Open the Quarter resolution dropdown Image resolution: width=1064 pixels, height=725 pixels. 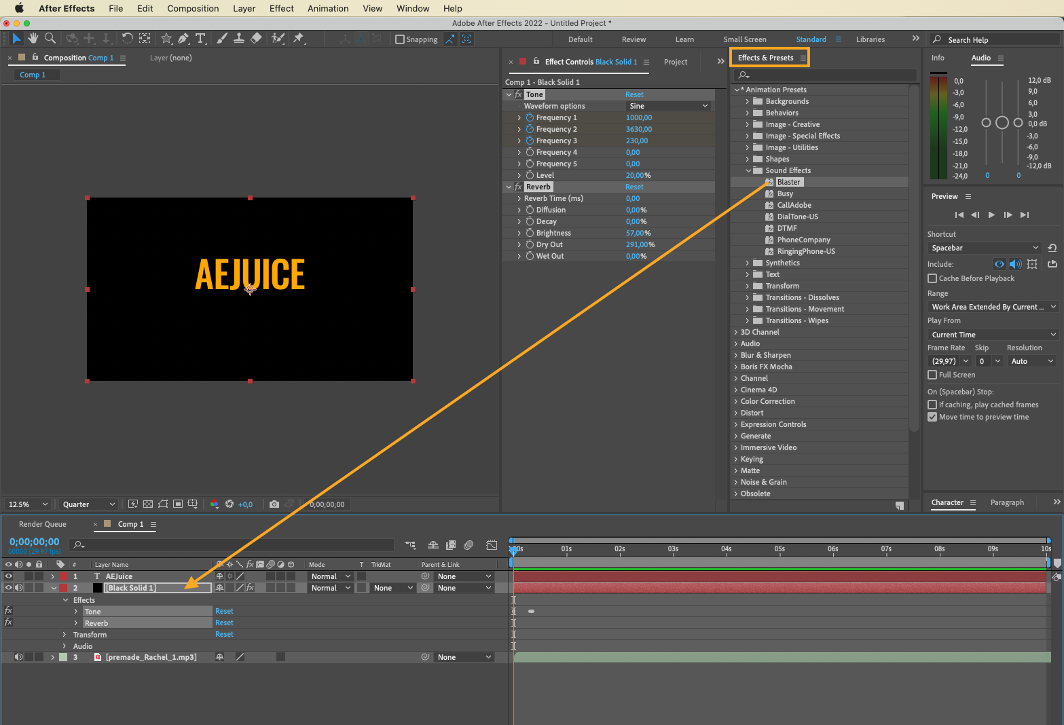tap(88, 504)
